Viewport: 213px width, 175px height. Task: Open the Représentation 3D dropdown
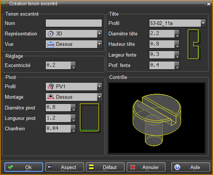(74, 34)
